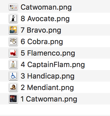Click empty area below 1 Catwoman.png row
The width and height of the screenshot is (110, 116).
[x=55, y=110]
